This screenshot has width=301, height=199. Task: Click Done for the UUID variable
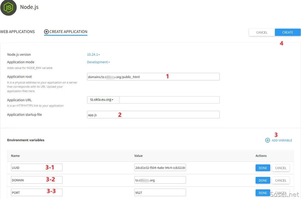pyautogui.click(x=263, y=168)
